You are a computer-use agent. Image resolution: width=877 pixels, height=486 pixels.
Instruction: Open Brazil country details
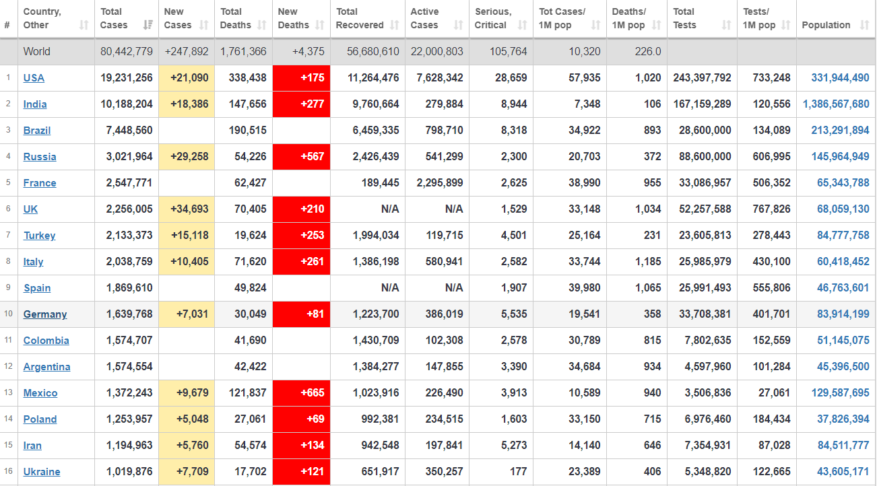click(37, 131)
